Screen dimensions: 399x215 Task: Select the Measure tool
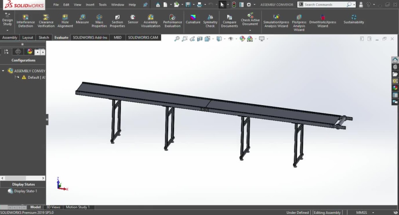82,19
